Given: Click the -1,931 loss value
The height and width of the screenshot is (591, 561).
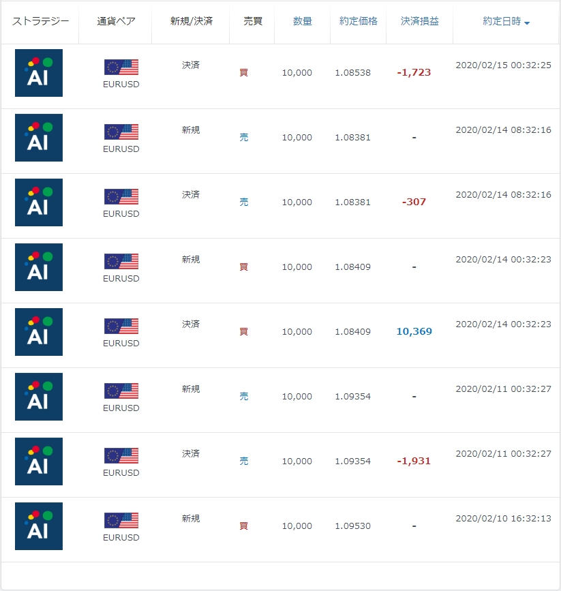Looking at the screenshot, I should [x=414, y=461].
